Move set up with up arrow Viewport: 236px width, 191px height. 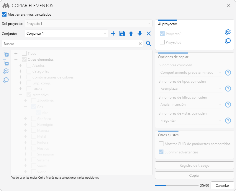click(x=131, y=33)
